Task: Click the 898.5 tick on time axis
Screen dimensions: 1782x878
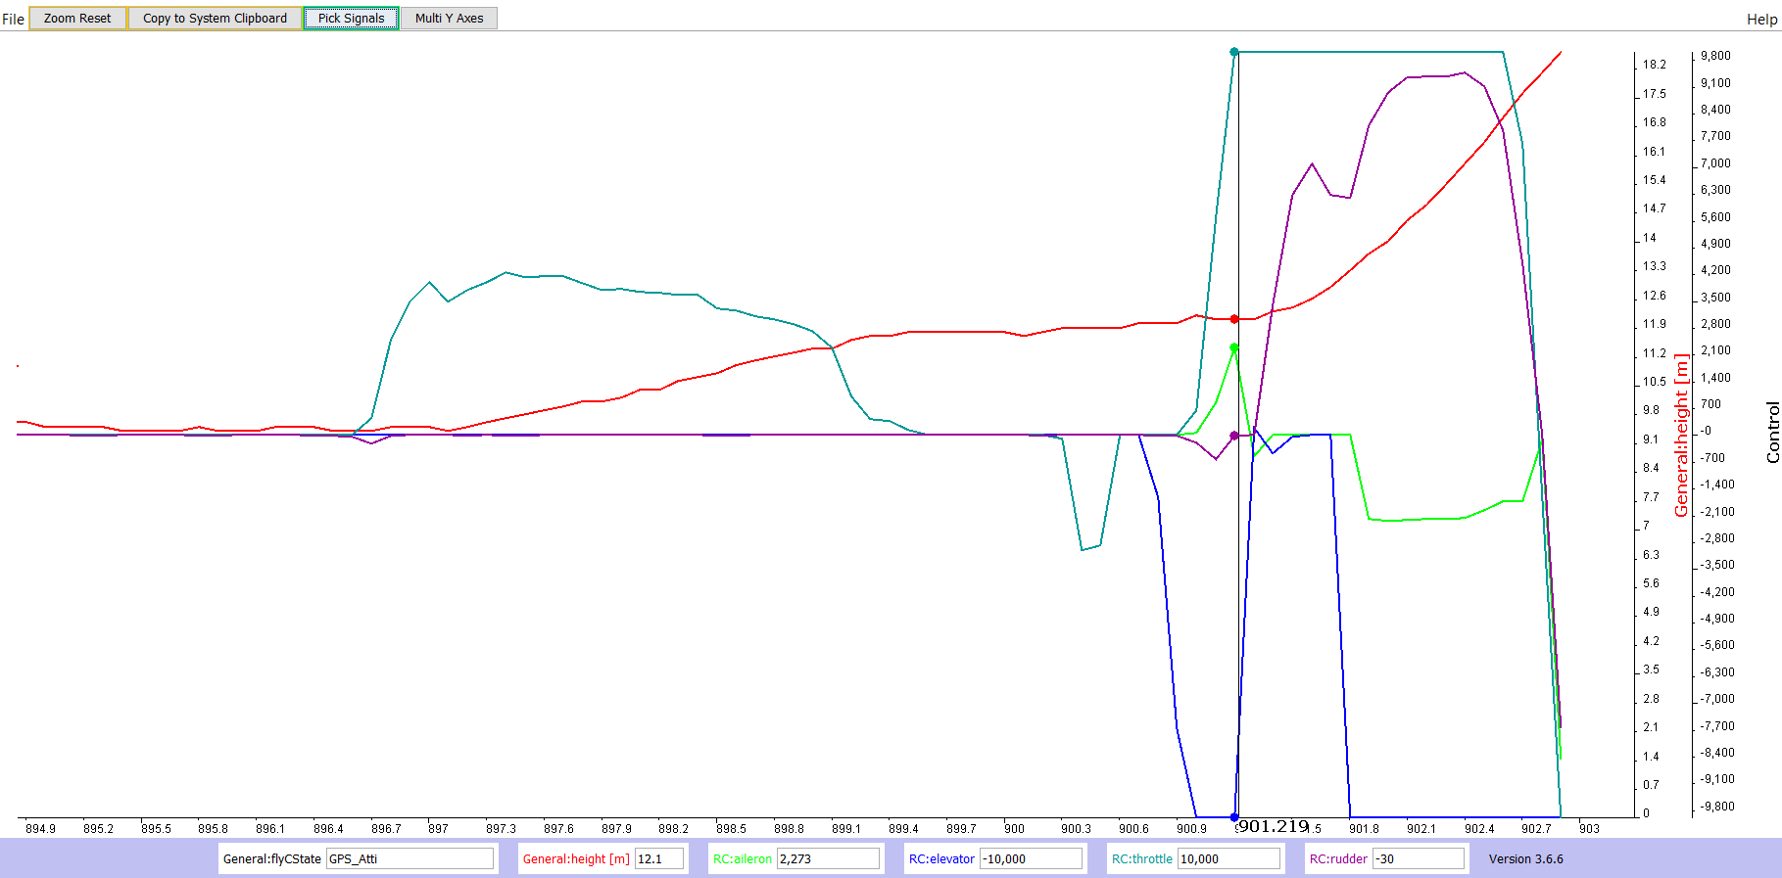Action: [731, 828]
